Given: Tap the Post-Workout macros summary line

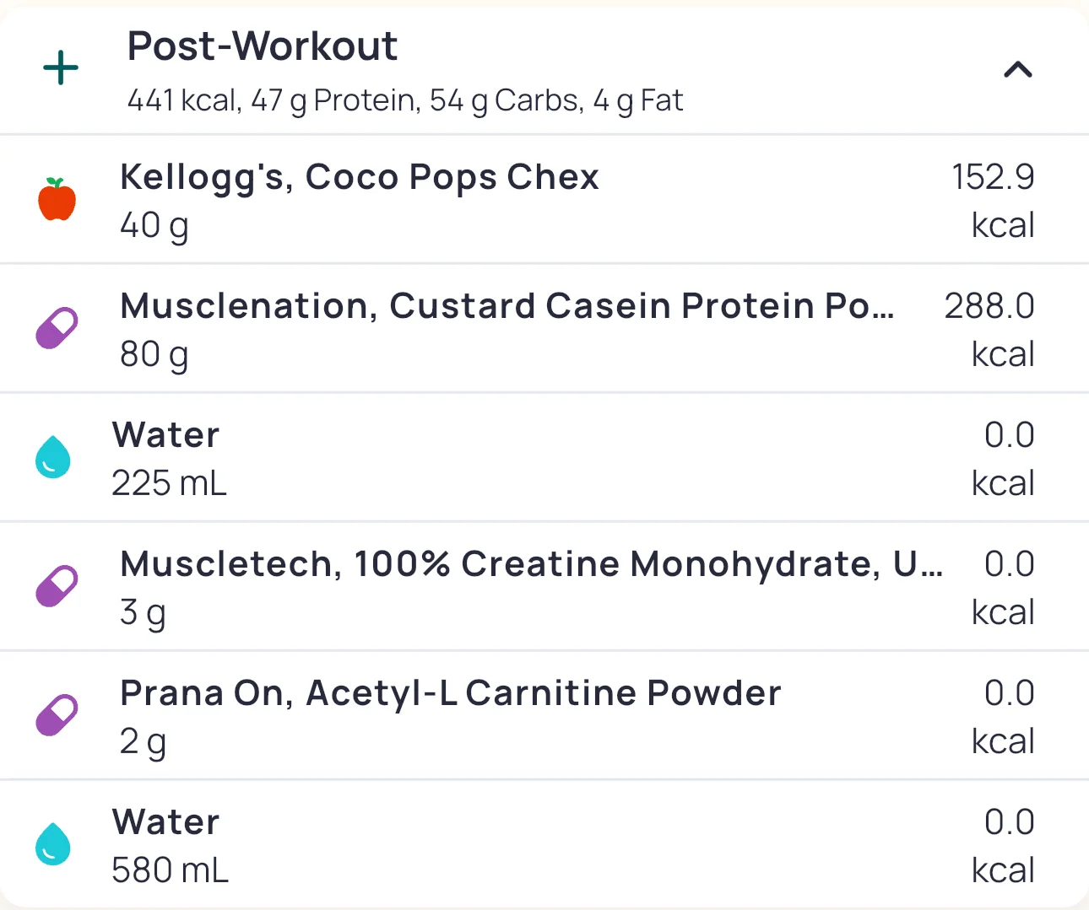Looking at the screenshot, I should [405, 101].
